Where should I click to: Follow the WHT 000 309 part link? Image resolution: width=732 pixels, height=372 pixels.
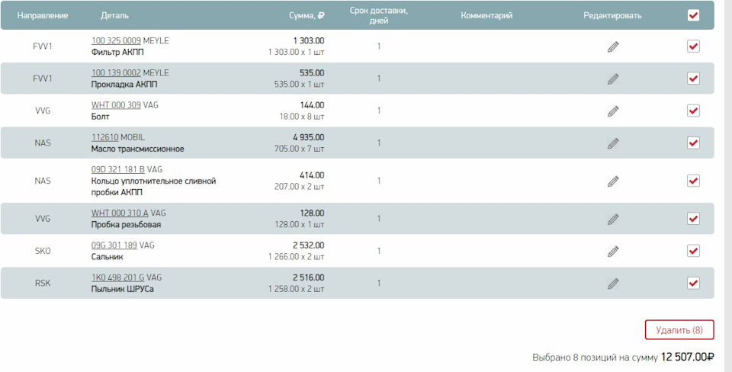(x=116, y=105)
